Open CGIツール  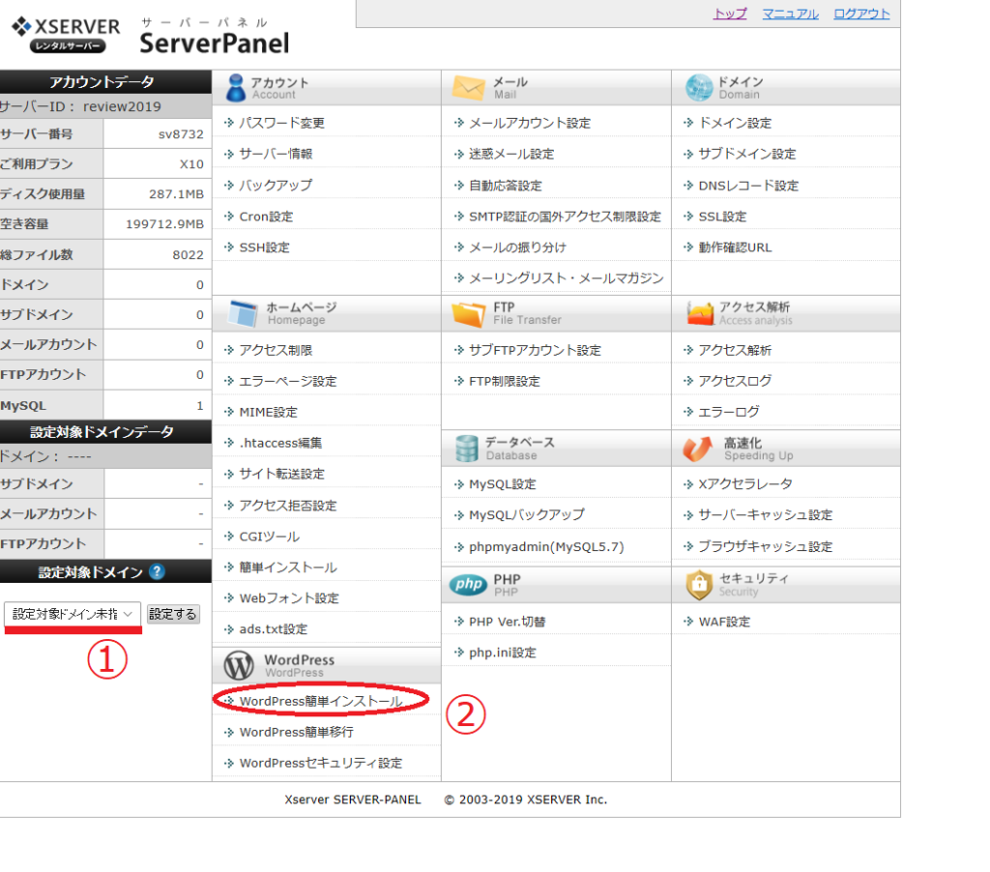pos(270,537)
